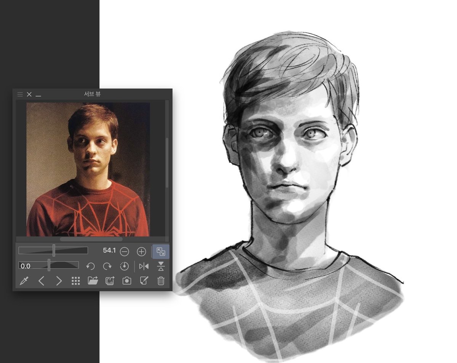Click the Sub View vertical scrollbar

click(x=167, y=163)
